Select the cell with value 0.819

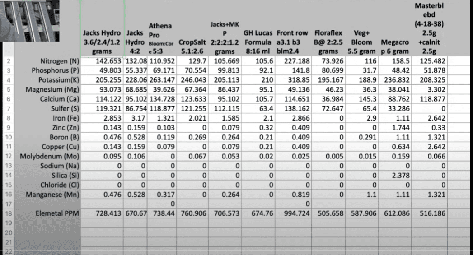pyautogui.click(x=293, y=195)
